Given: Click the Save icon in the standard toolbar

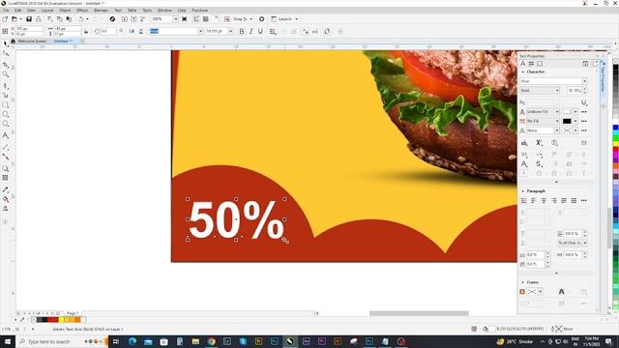Looking at the screenshot, I should [29, 19].
